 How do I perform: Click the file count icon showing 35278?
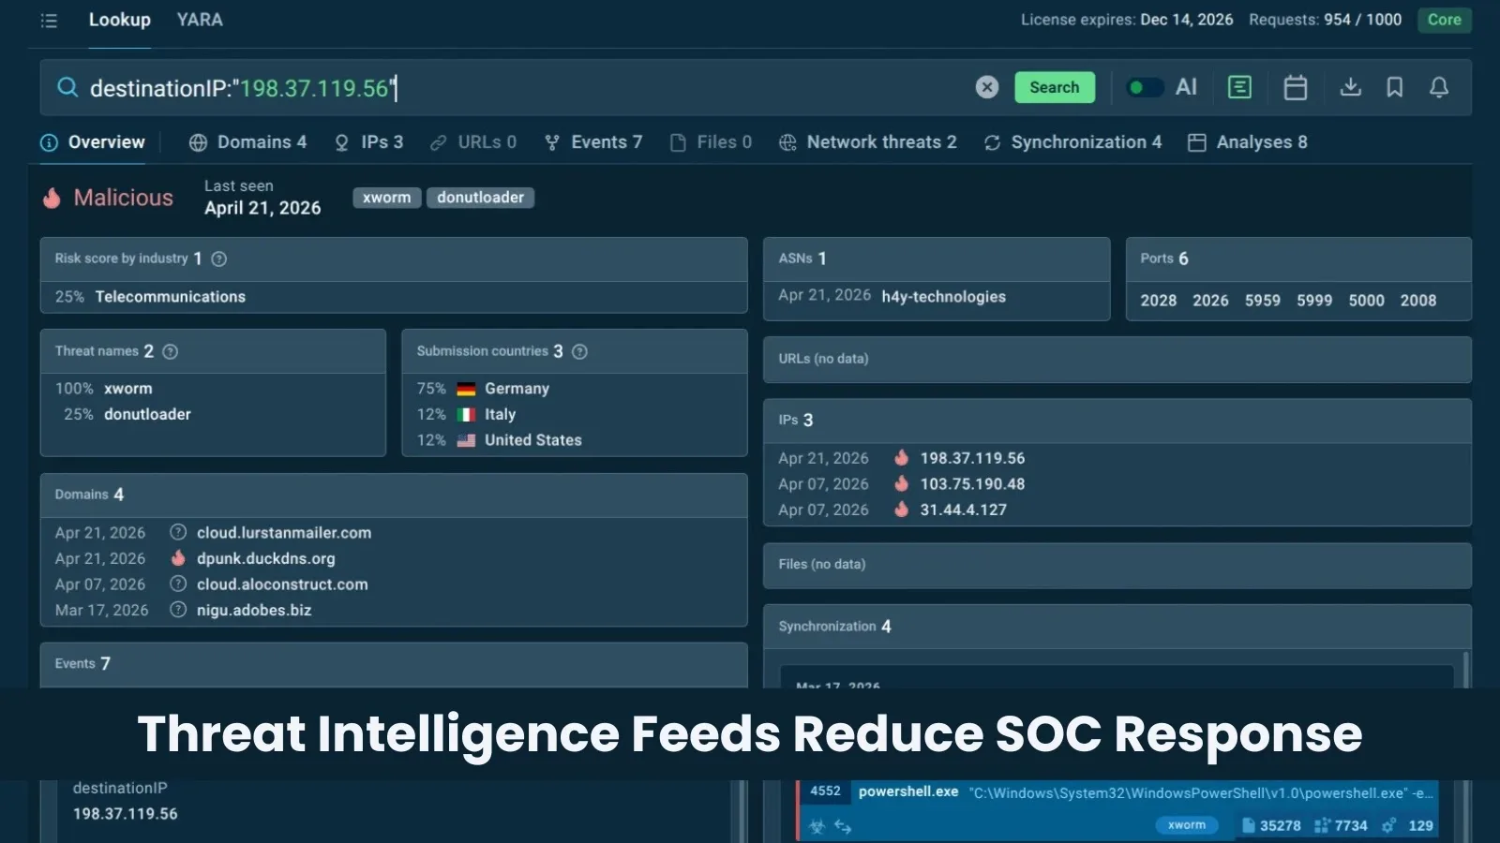pos(1248,825)
